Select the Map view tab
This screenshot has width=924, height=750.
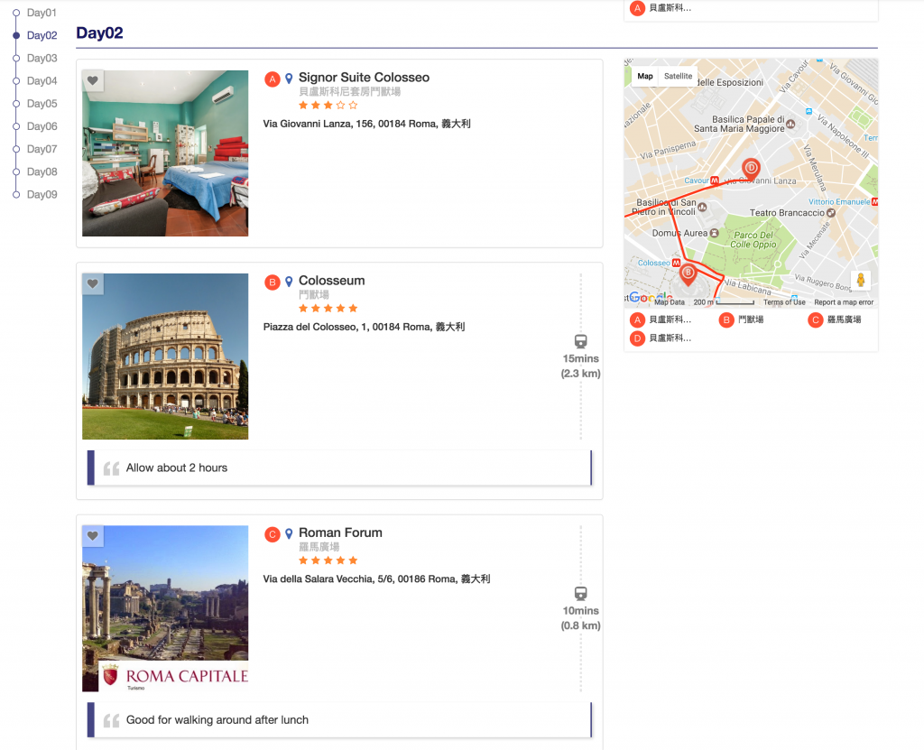(645, 77)
